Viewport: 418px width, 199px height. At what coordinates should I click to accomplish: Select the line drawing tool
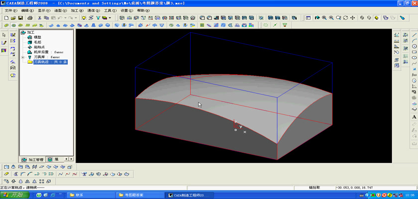pos(414,35)
